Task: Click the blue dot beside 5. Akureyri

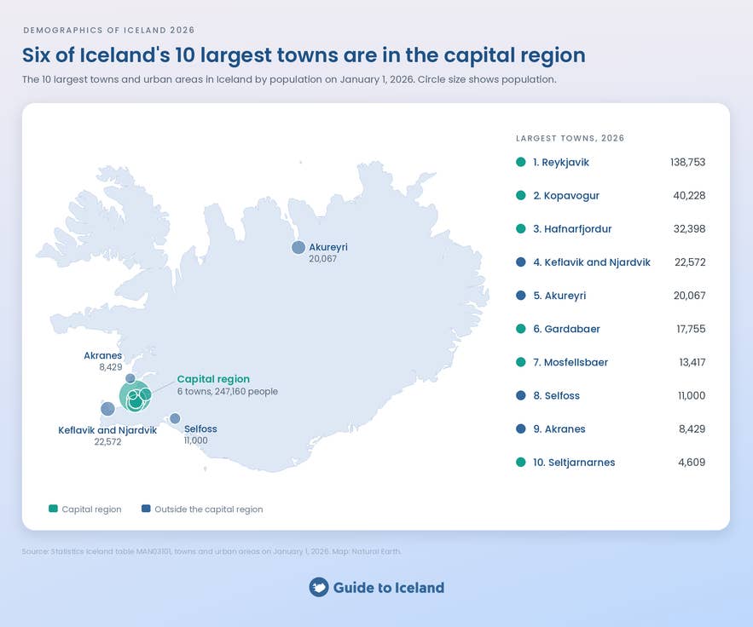Action: [x=520, y=296]
